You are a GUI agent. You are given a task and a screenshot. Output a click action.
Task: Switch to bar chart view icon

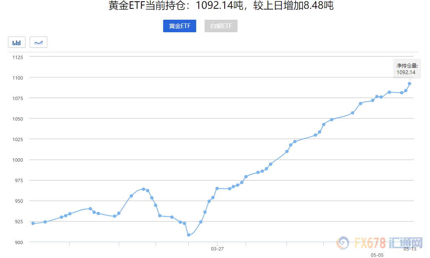click(17, 42)
